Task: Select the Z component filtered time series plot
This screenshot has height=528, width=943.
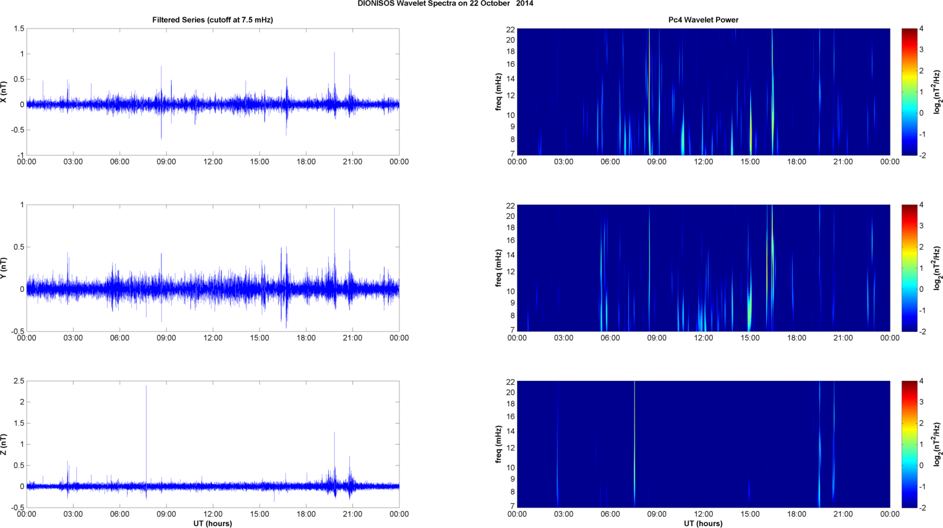Action: pos(213,445)
